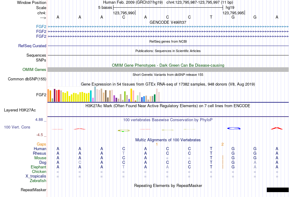Click the cyan bar in GTEx chart
This screenshot has height=197, width=289.
pyautogui.click(x=91, y=96)
